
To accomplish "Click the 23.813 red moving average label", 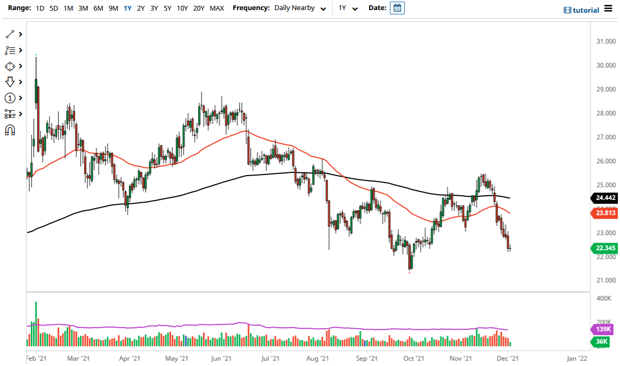I will [x=604, y=213].
